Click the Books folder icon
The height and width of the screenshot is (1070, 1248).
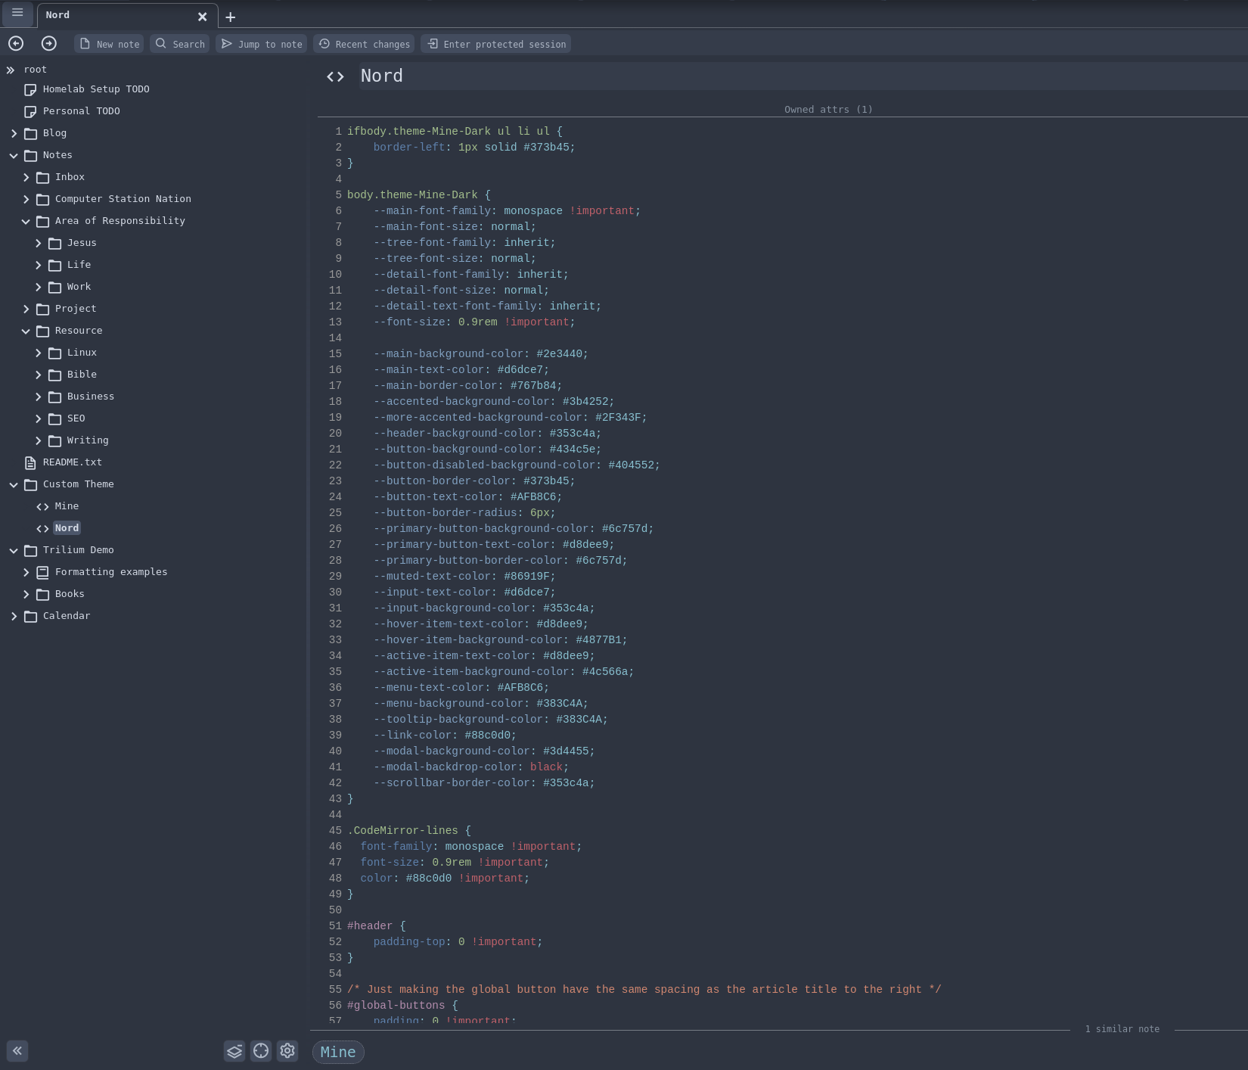click(x=42, y=594)
